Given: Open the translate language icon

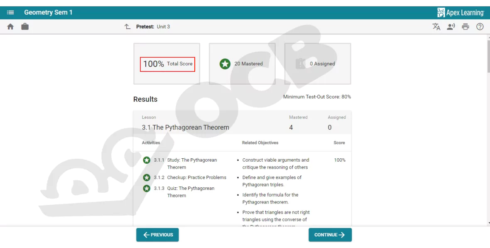Looking at the screenshot, I should pos(436,27).
